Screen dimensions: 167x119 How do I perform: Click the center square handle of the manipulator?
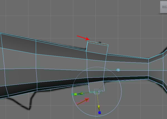97,92
